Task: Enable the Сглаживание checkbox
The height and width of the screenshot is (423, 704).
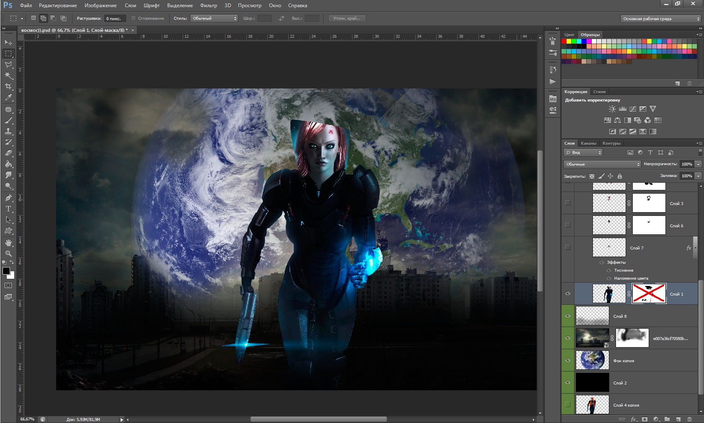Action: (x=133, y=18)
